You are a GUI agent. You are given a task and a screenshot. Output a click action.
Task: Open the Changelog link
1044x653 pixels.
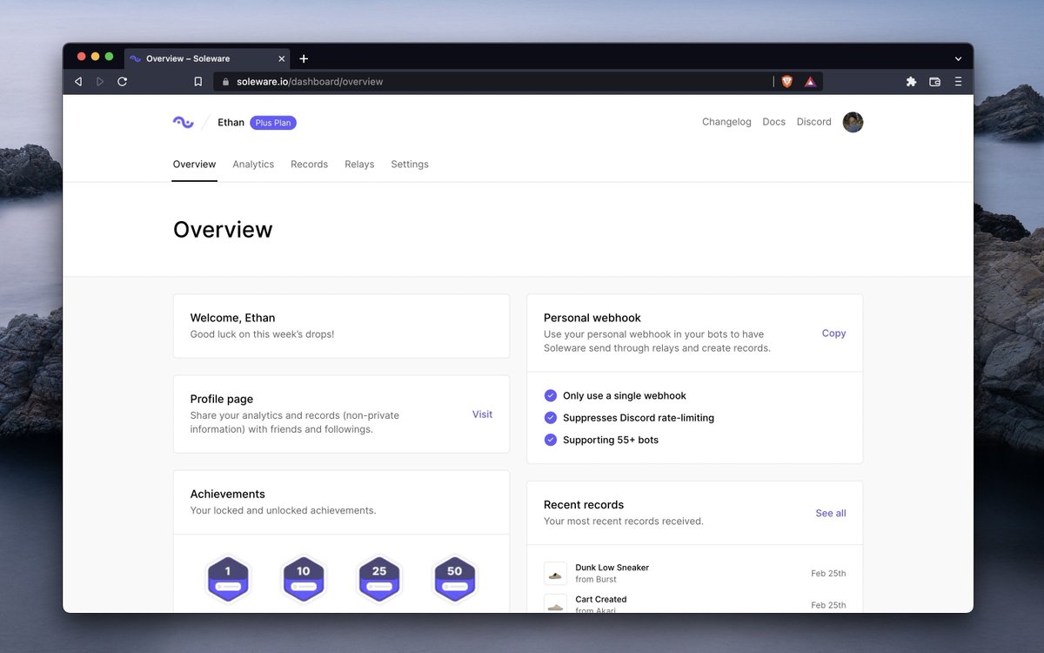click(726, 122)
